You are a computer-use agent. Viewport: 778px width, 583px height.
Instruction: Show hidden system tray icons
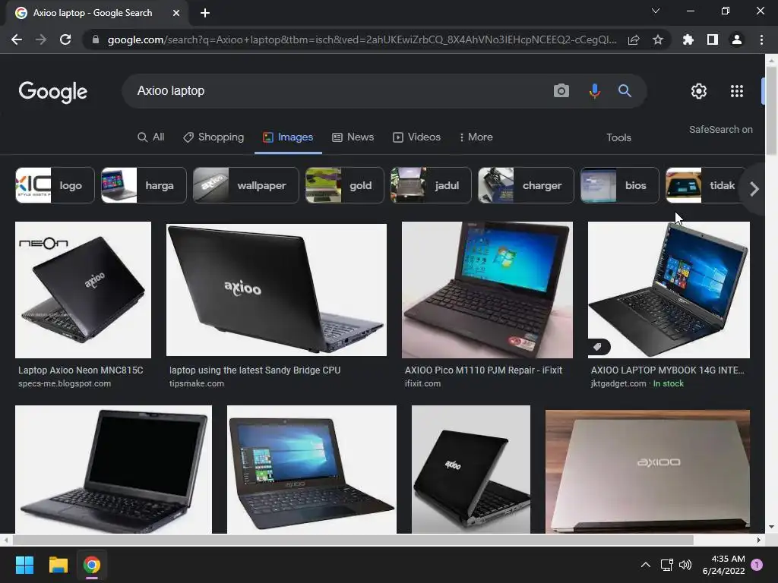(646, 565)
